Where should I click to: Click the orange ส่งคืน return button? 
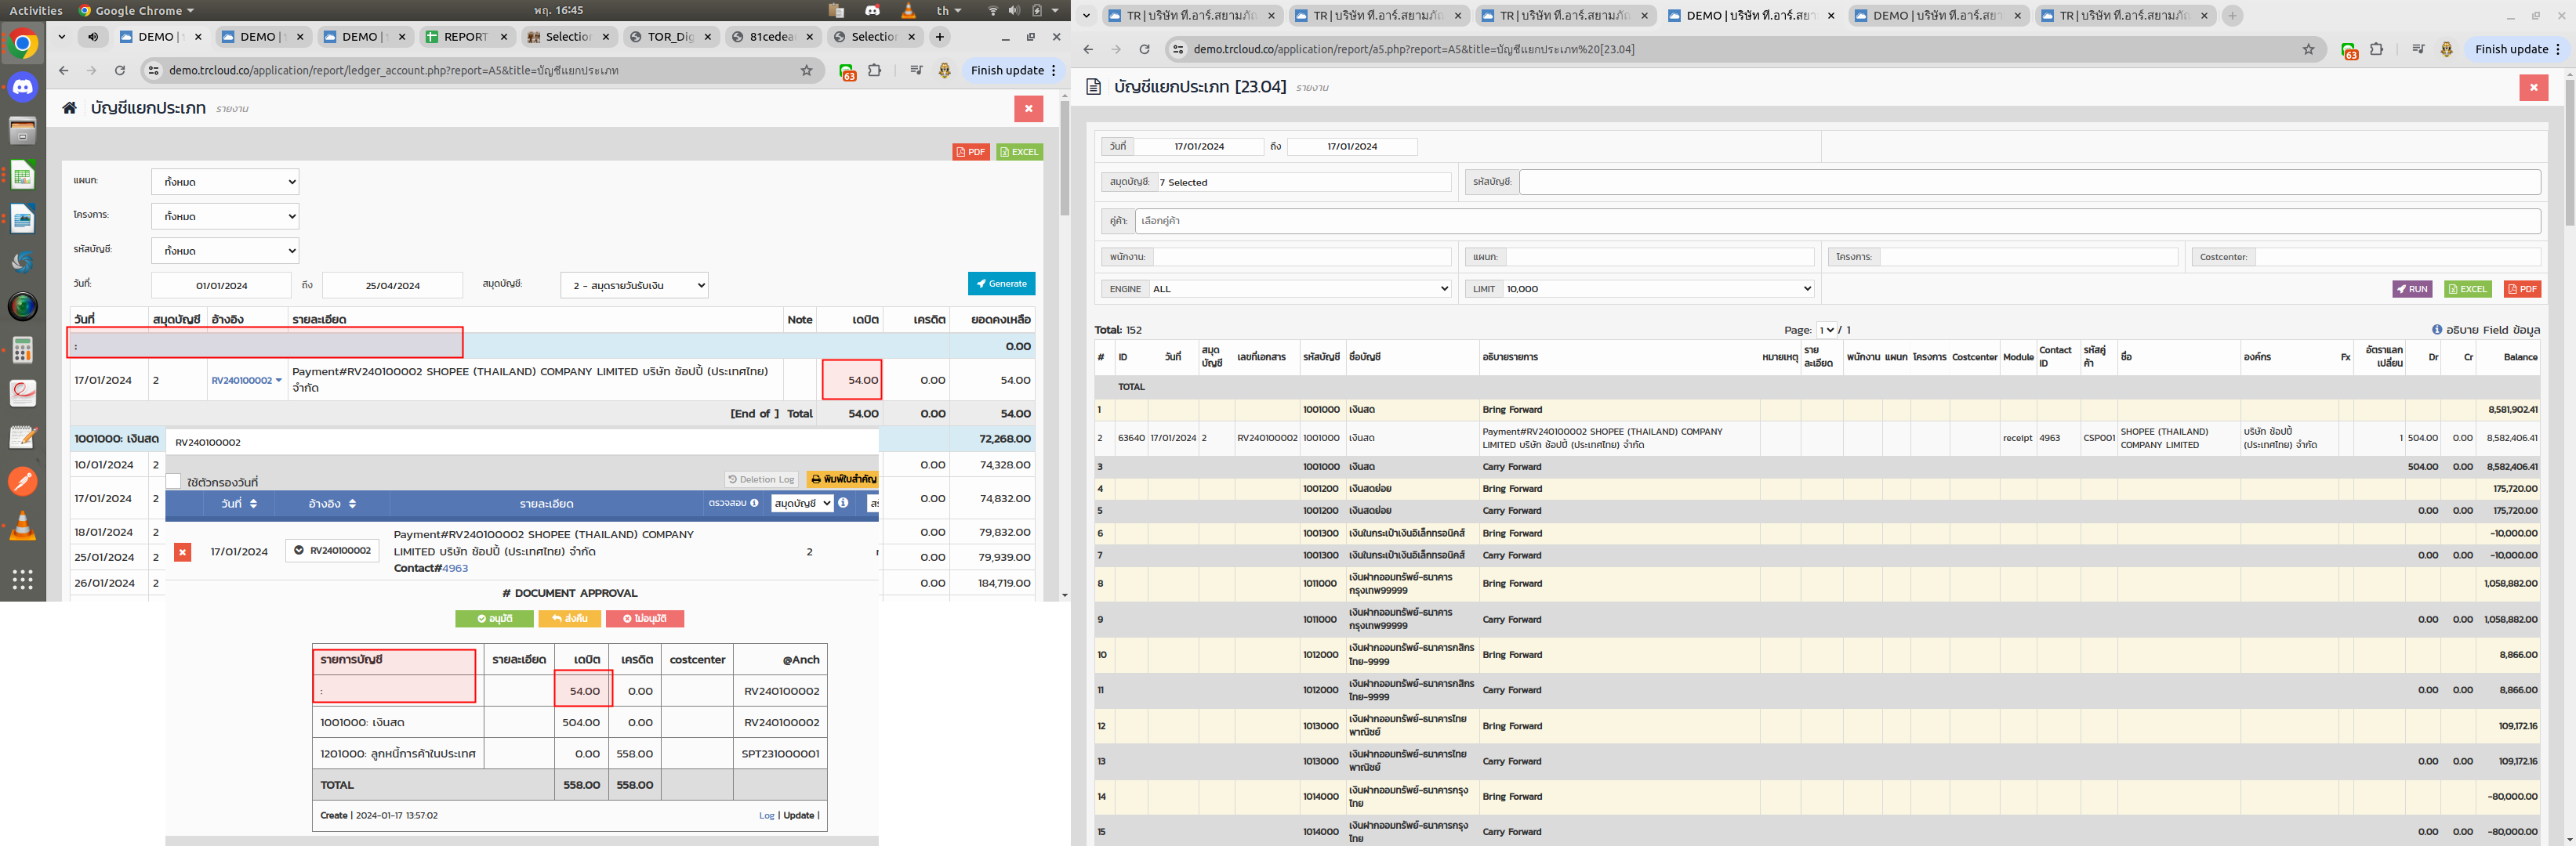(x=569, y=618)
